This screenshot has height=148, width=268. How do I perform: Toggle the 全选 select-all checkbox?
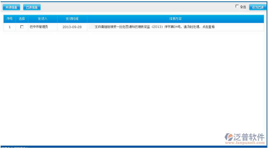pos(237,6)
